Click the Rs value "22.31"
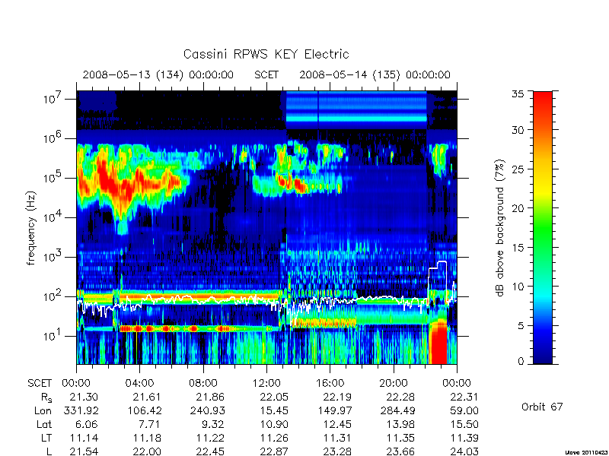This screenshot has width=609, height=456. [x=464, y=397]
